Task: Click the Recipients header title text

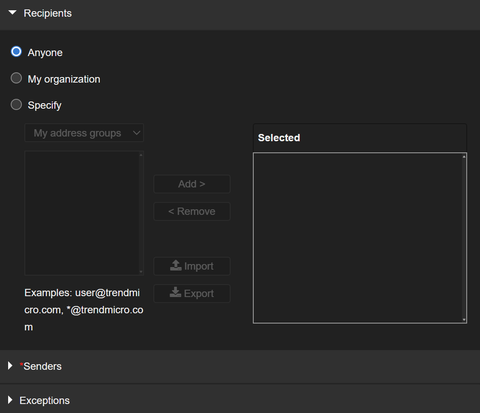Action: [x=48, y=13]
